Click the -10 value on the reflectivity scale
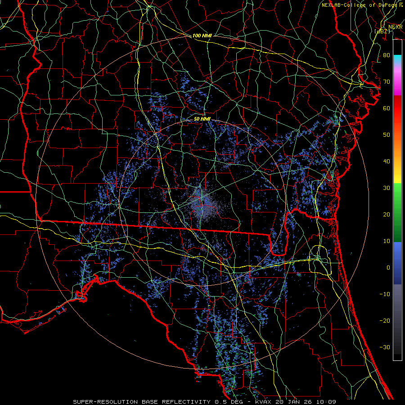Image resolution: width=405 pixels, height=405 pixels. (x=385, y=294)
